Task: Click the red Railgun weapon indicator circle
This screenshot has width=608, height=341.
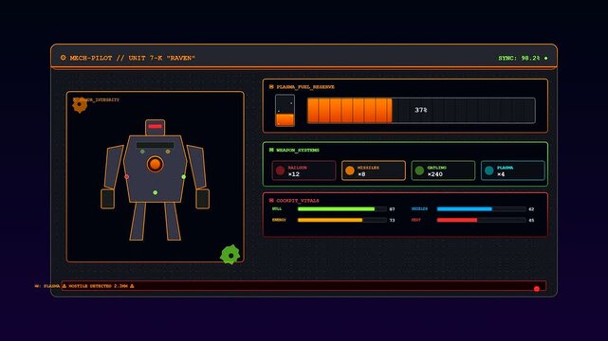Action: 280,170
